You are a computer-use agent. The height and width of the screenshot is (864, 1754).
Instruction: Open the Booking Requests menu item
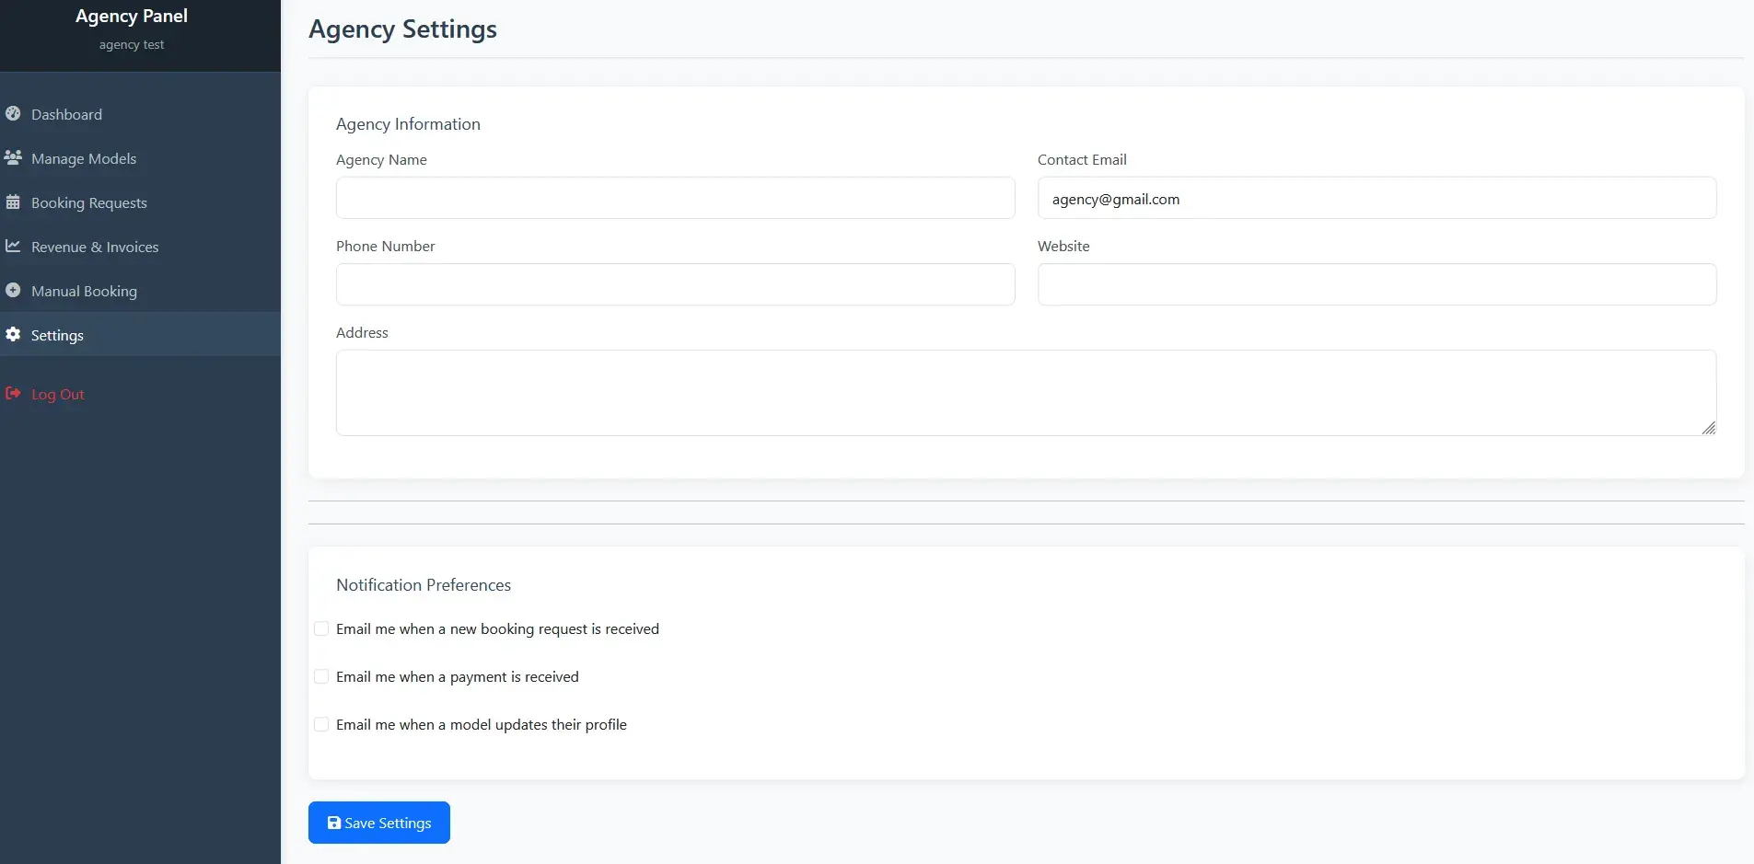(89, 203)
